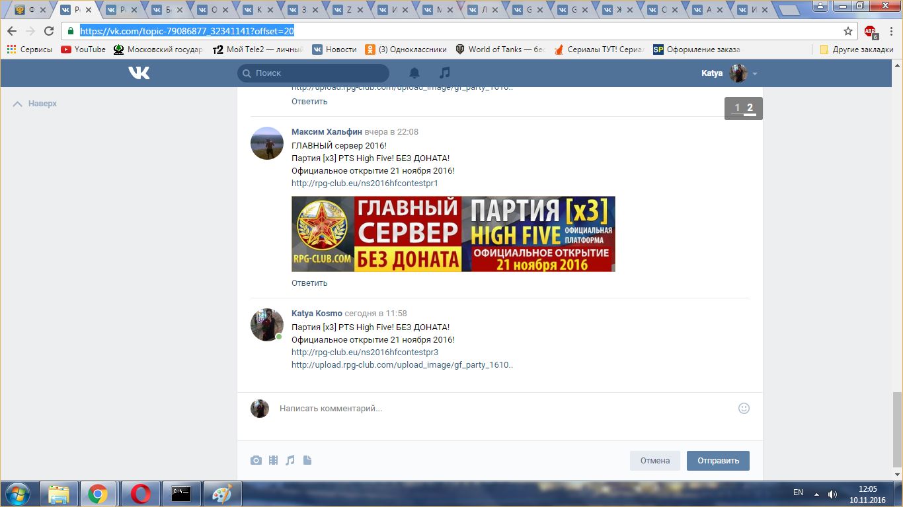Open the ГЛАВНЫЙ СЕРВЕР banner image
This screenshot has width=903, height=507.
[x=453, y=234]
